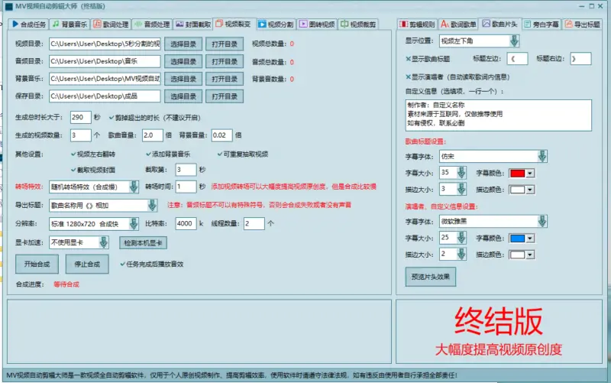This screenshot has height=383, width=611.
Task: Focus the 比特率 4000 field
Action: (x=186, y=223)
